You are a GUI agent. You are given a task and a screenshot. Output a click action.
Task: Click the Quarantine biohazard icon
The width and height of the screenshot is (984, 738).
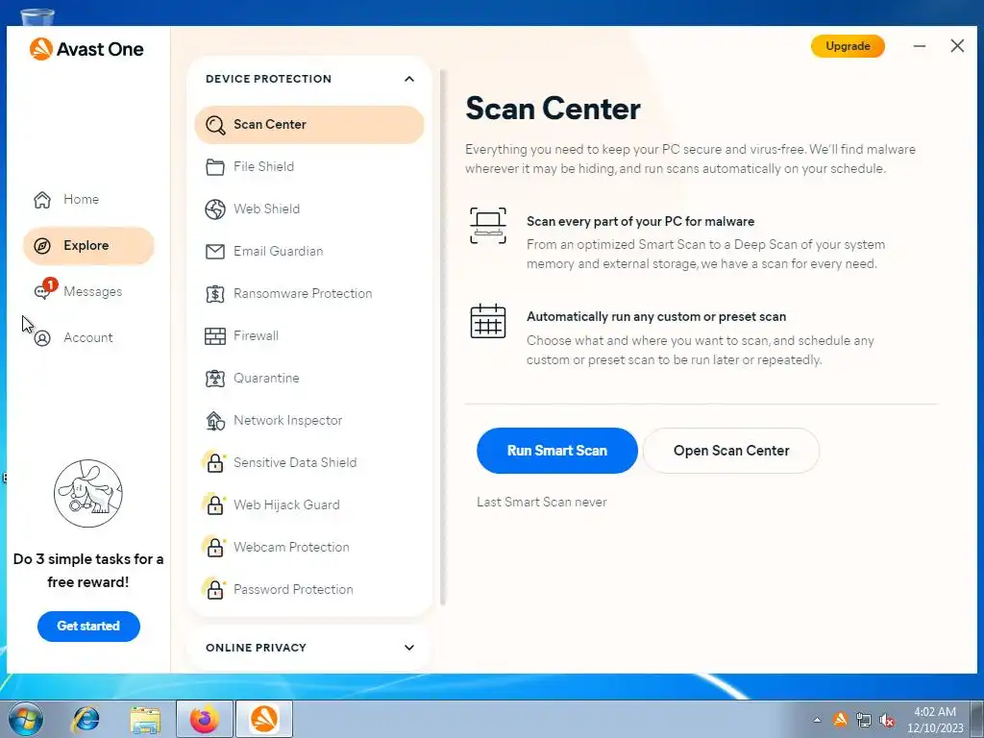[x=215, y=379]
